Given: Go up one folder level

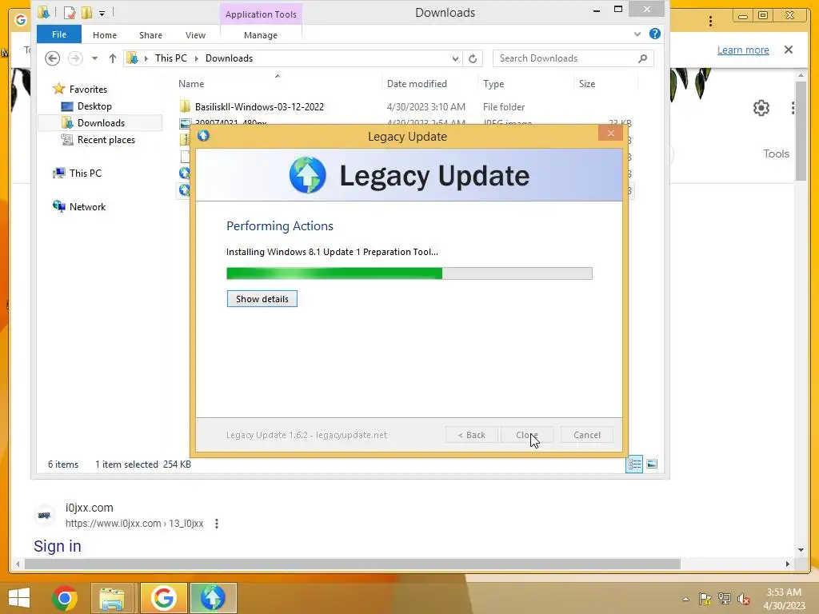Looking at the screenshot, I should point(112,58).
